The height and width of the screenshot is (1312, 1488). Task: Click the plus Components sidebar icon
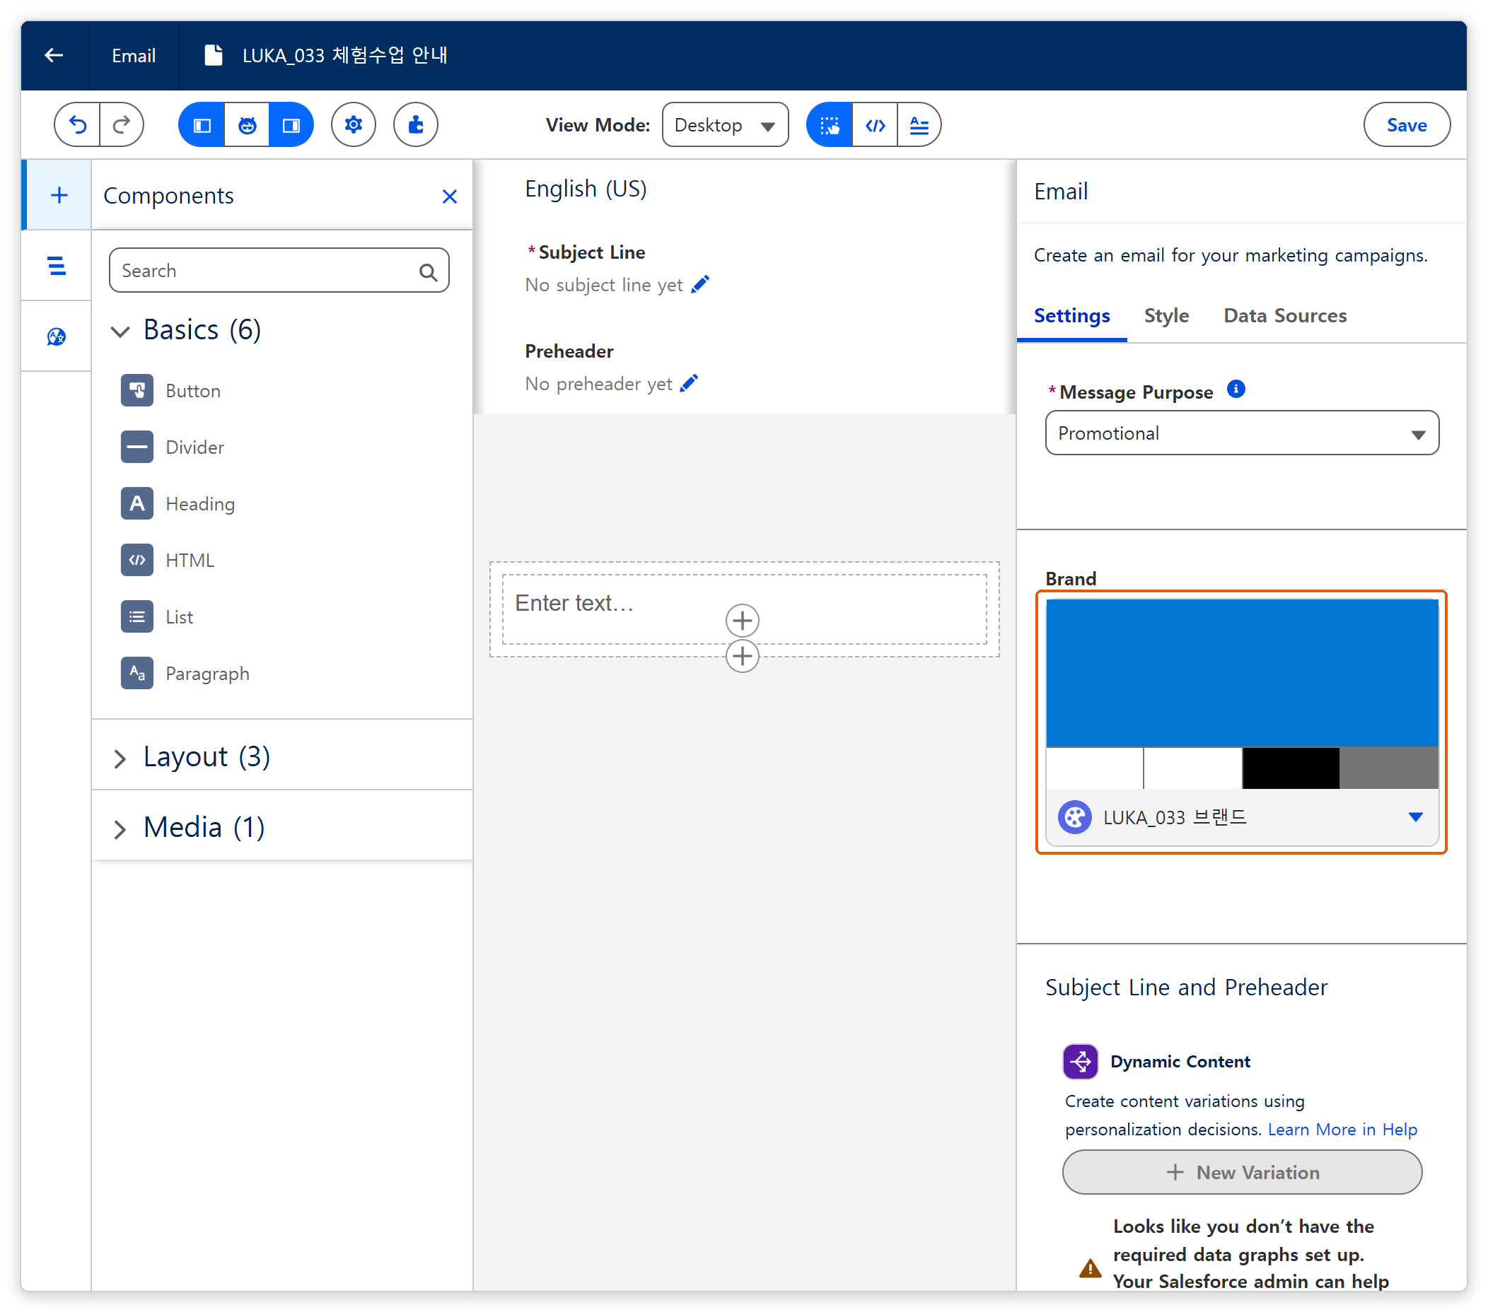point(58,195)
